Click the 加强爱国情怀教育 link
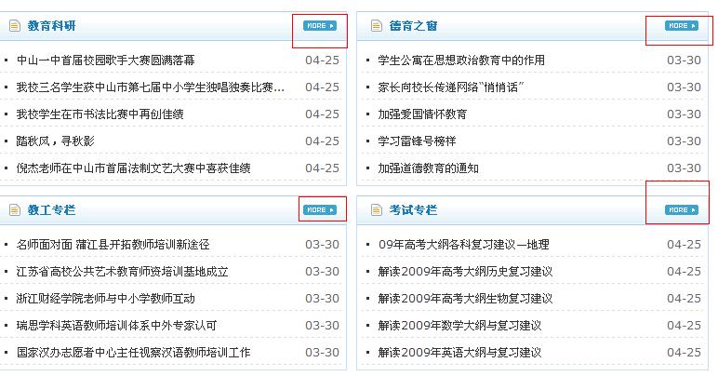718x376 pixels. [x=422, y=114]
